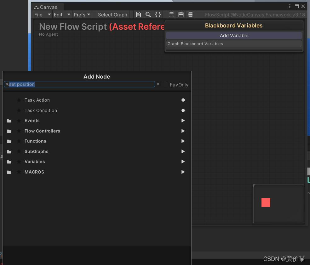
Task: Select the Task Action node entry
Action: click(37, 100)
